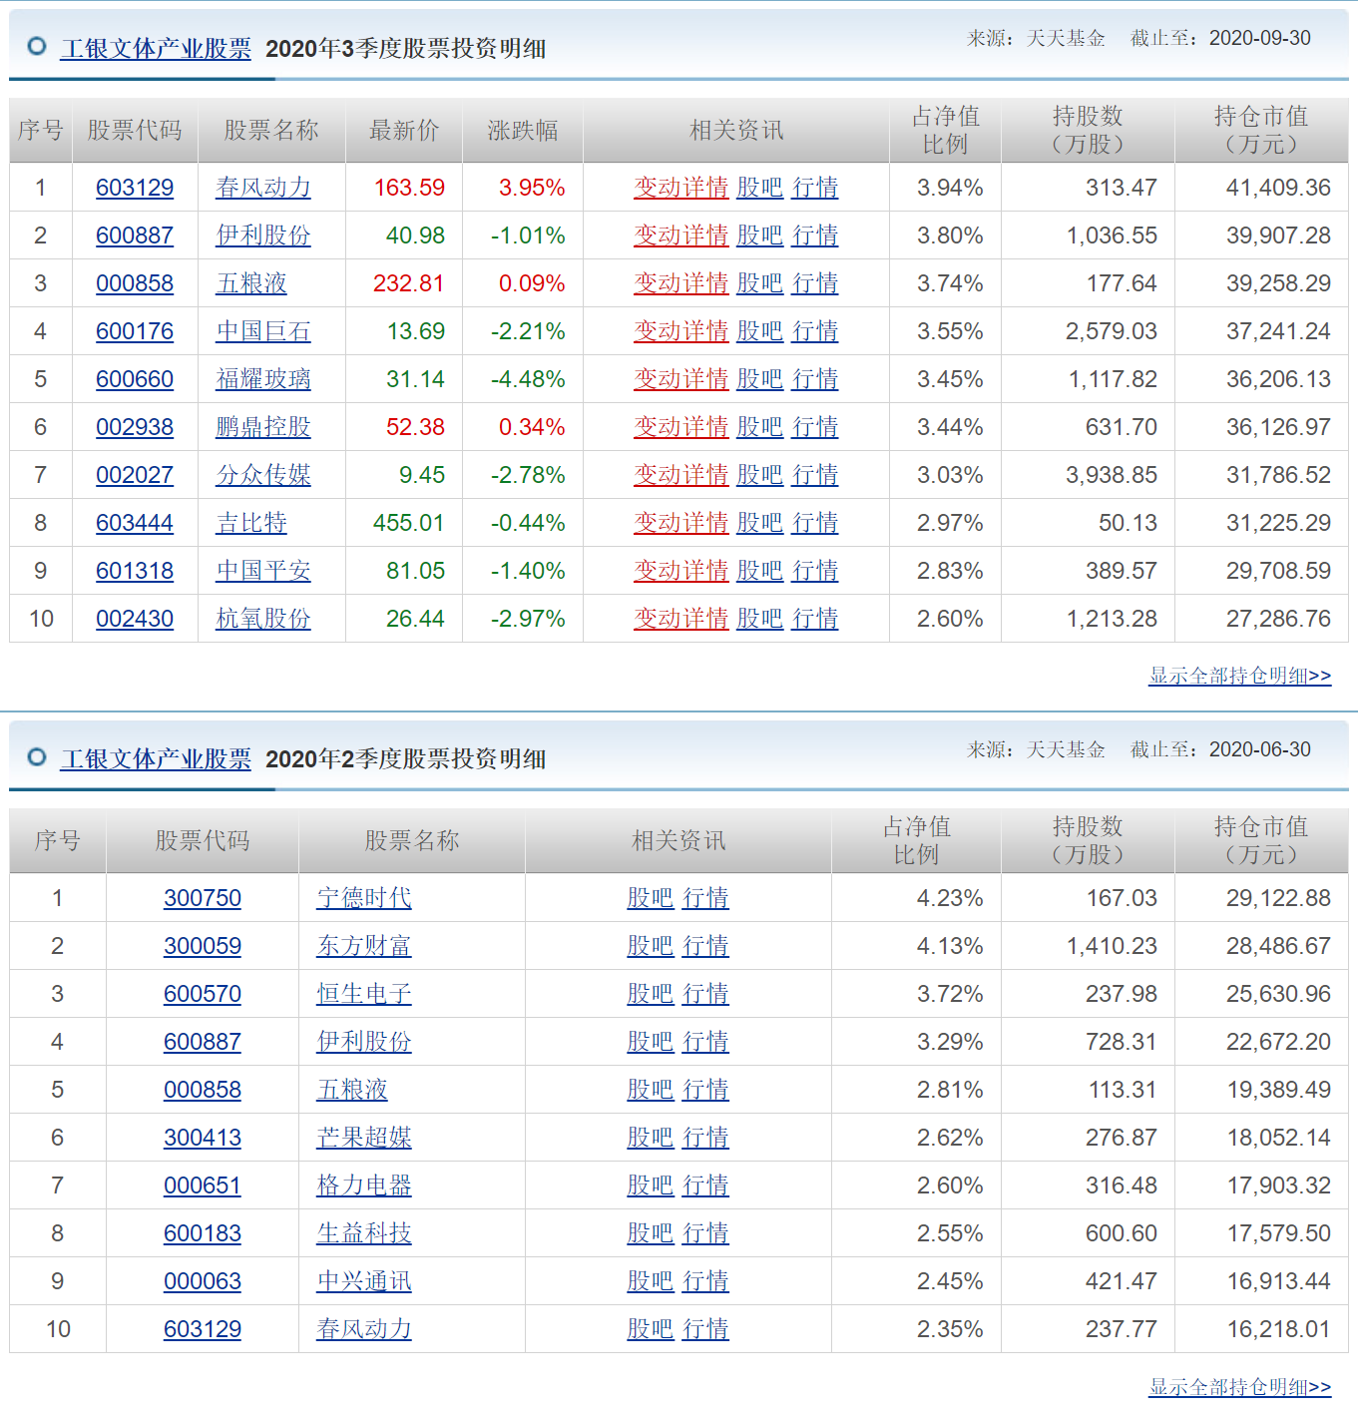View 行情 for 鹏鼎控股
The height and width of the screenshot is (1420, 1358).
point(815,427)
